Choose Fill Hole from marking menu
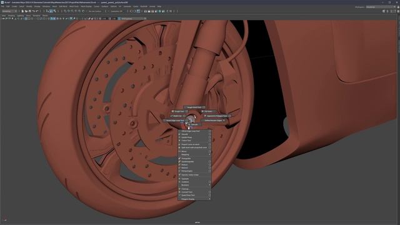This screenshot has width=400, height=225. [208, 111]
